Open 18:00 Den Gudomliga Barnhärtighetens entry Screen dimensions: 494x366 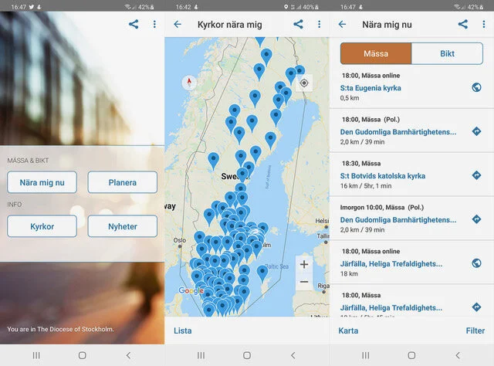click(411, 130)
